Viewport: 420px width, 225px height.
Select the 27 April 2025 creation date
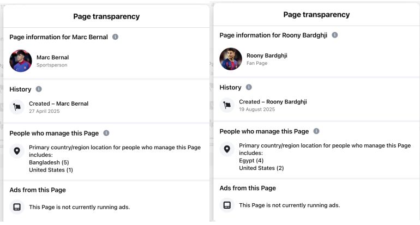click(x=44, y=111)
